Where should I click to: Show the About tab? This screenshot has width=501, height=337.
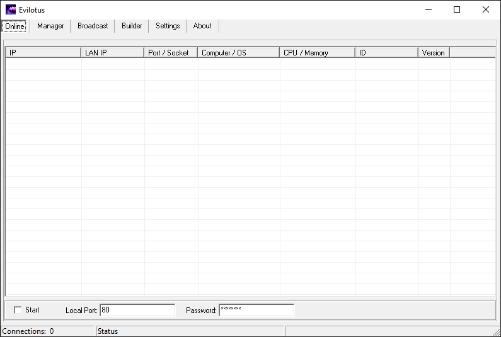pyautogui.click(x=202, y=26)
